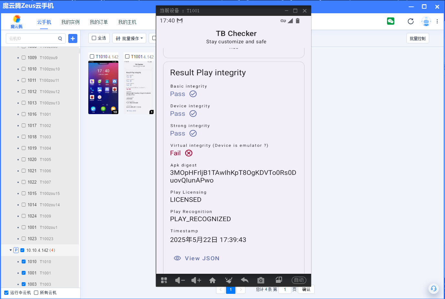
Task: Collapse the 10.10.4.142 tree group
Action: (x=11, y=250)
